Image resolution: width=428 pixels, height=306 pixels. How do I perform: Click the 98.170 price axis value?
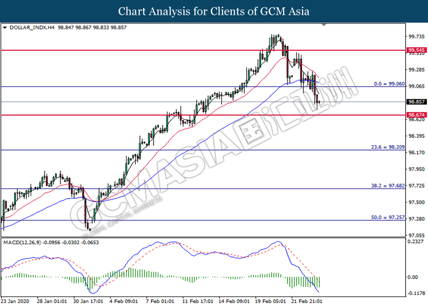(416, 152)
